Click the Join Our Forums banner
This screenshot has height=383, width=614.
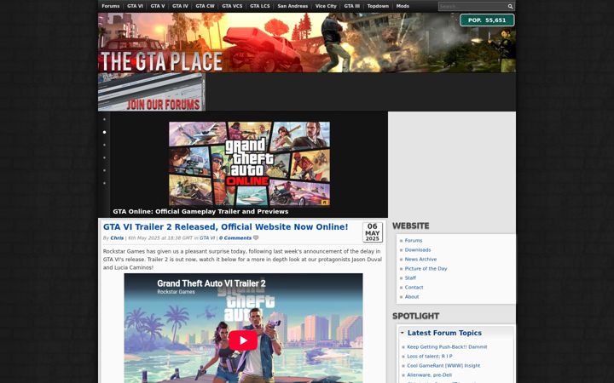coord(152,92)
